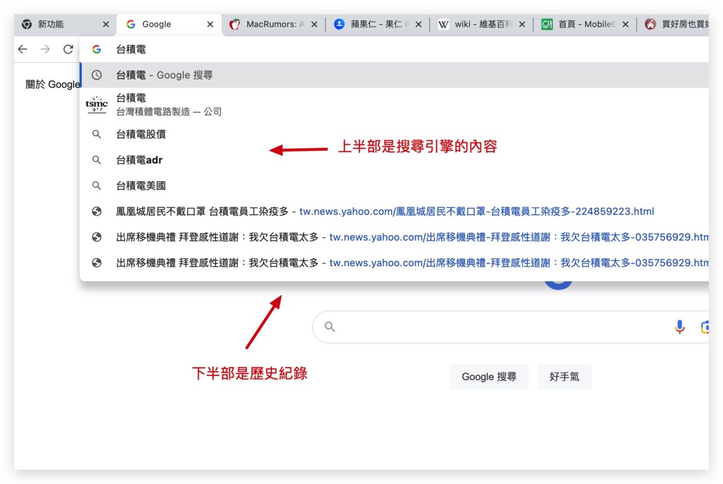This screenshot has height=484, width=723.
Task: Close the 首頁 - Mobile01 tab
Action: 625,25
